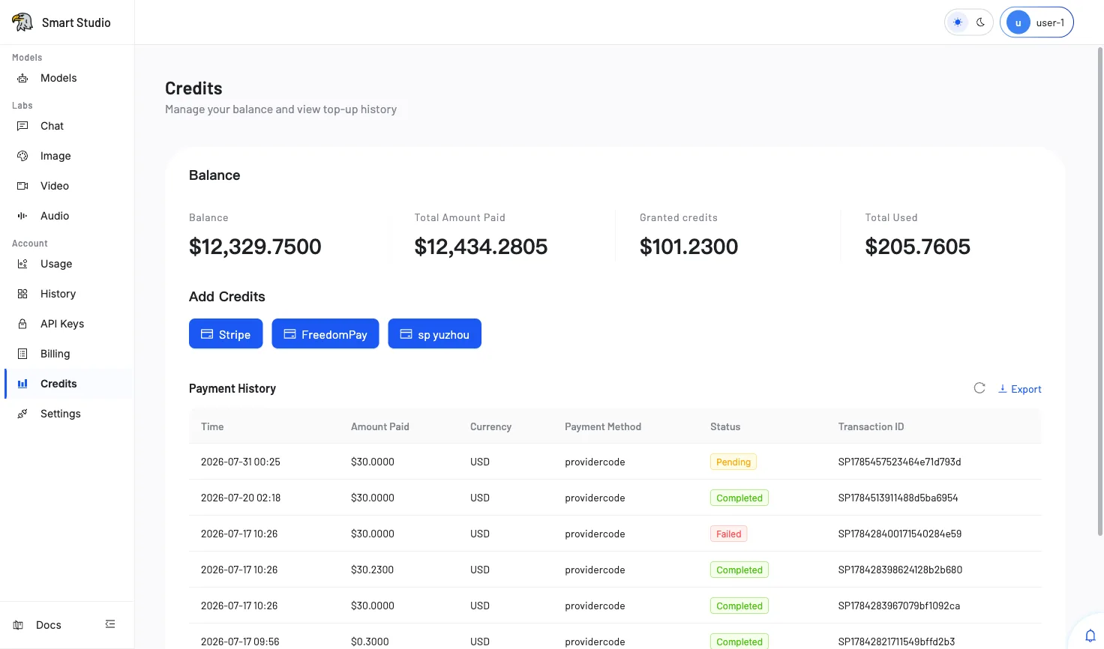
Task: Click the API Keys lock icon
Action: tap(22, 324)
